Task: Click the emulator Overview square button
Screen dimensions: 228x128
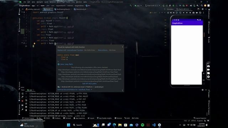Action: 190,13
